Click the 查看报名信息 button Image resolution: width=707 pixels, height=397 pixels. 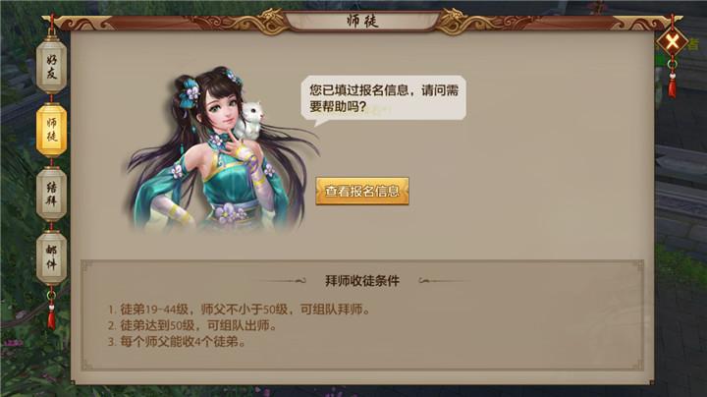click(x=362, y=191)
